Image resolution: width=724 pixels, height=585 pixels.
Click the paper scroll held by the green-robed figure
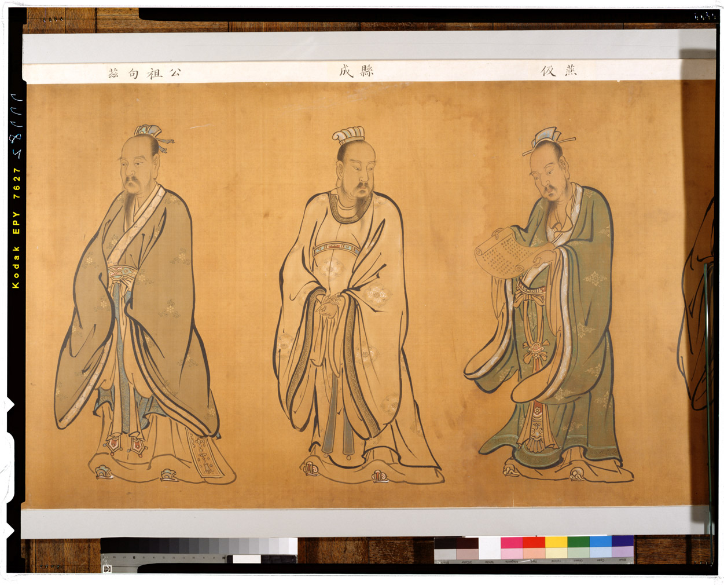[505, 253]
